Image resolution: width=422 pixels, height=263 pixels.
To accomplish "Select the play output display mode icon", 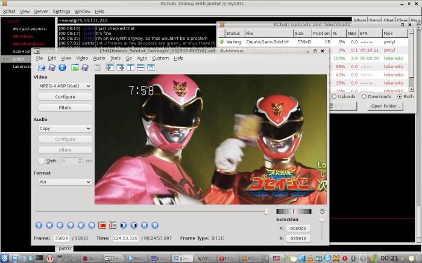I will click(120, 67).
